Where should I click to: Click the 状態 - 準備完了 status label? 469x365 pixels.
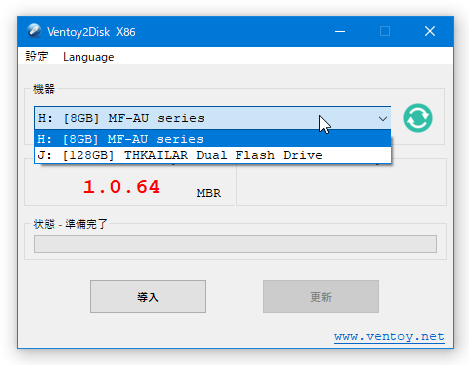[71, 224]
